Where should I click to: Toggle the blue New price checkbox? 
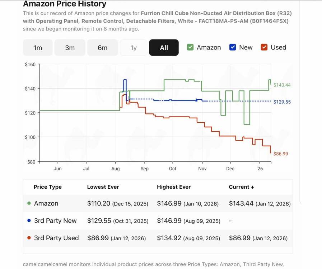point(233,47)
